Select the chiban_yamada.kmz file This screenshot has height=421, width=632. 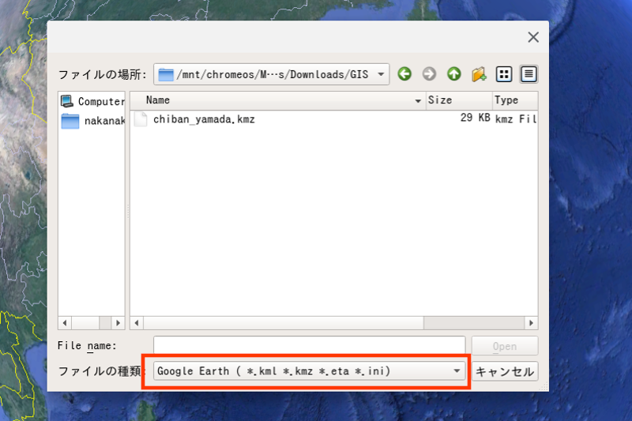[204, 119]
